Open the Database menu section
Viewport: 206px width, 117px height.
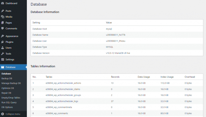10,67
